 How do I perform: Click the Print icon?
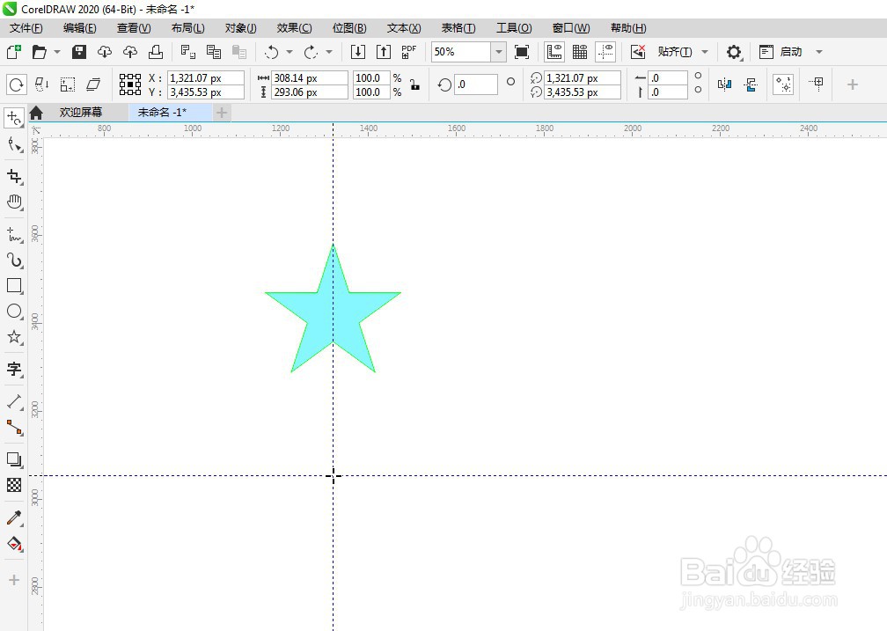coord(156,52)
